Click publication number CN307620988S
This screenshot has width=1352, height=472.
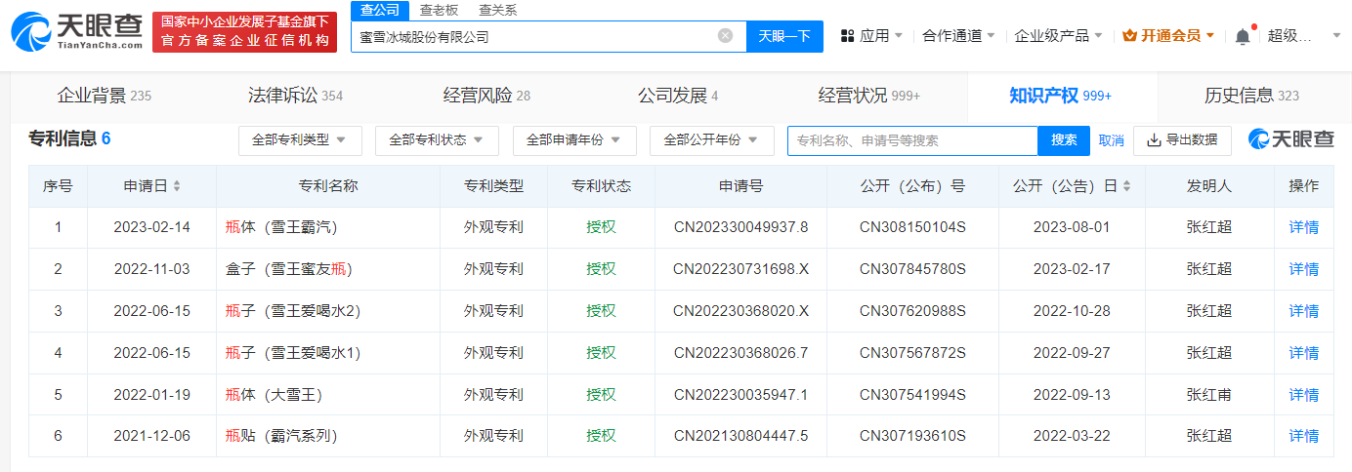coord(912,311)
